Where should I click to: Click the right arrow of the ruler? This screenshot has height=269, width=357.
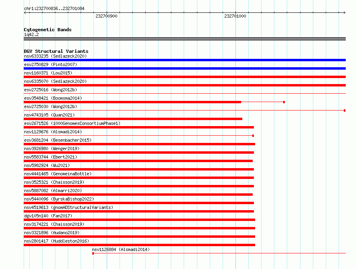point(345,13)
